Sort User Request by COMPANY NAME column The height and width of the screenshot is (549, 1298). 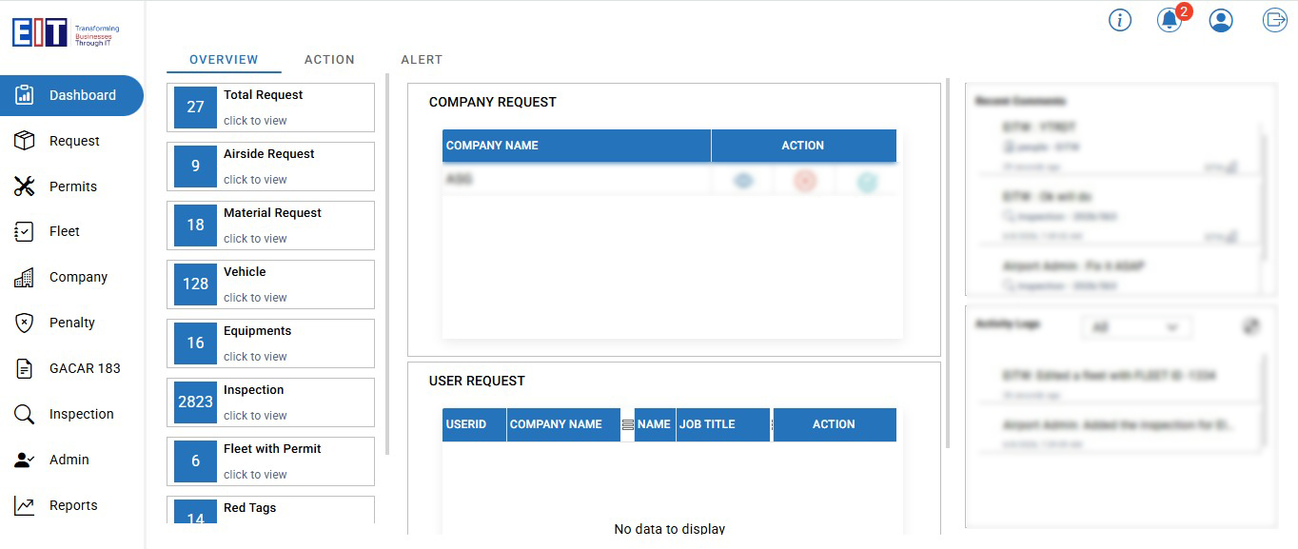563,424
